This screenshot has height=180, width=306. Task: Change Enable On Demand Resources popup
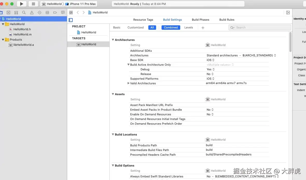tap(210, 114)
